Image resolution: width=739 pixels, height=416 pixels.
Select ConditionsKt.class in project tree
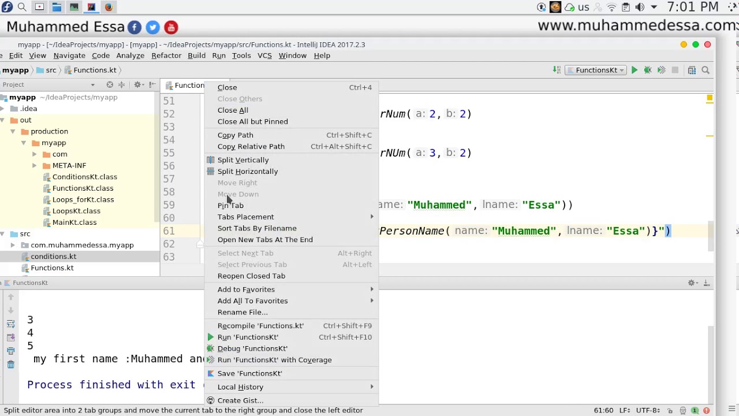[84, 177]
